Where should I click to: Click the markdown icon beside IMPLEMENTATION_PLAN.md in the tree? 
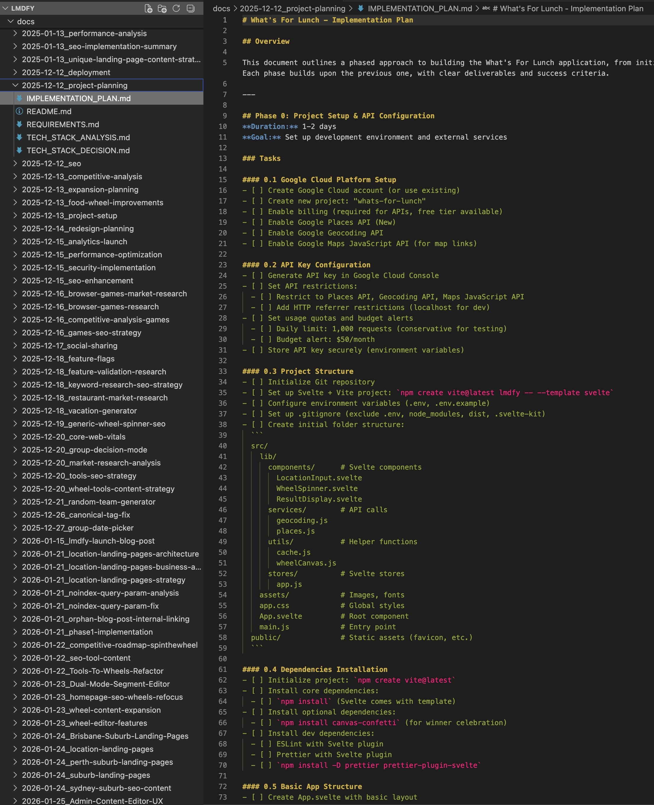click(x=19, y=98)
